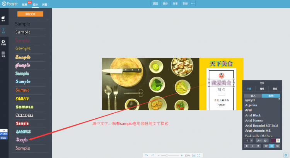The height and width of the screenshot is (158, 290).
Task: Toggle italic text formatting
Action: coord(252,146)
